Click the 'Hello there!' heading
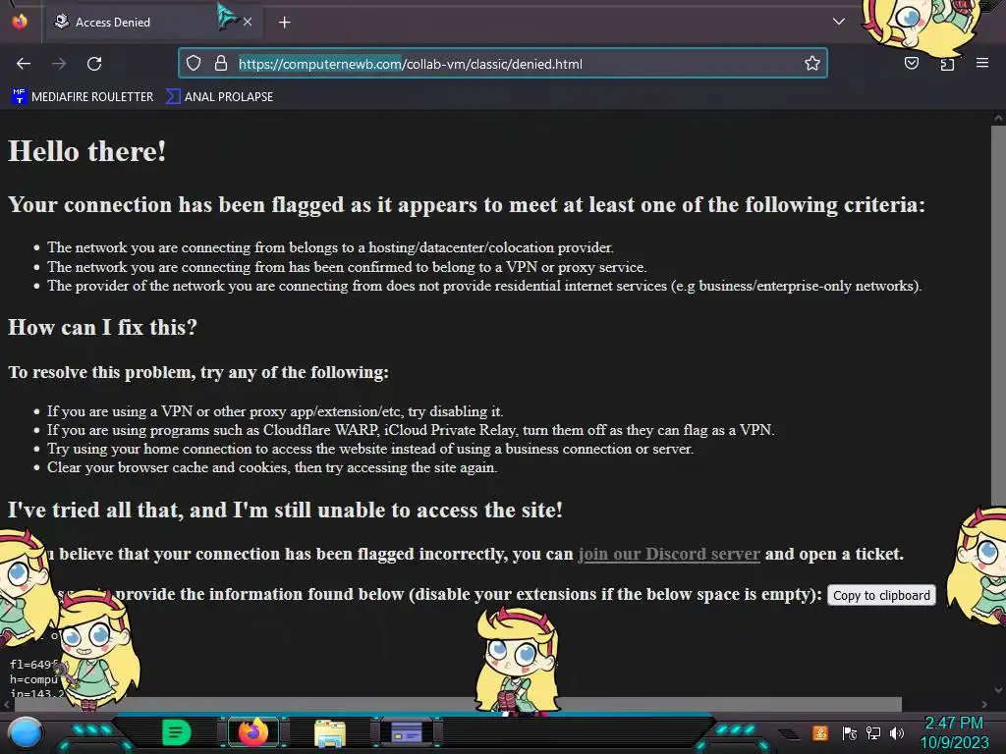The image size is (1006, 754). pos(87,152)
